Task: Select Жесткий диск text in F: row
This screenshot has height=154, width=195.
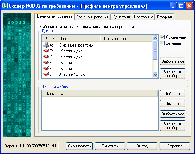Action: pos(72,68)
